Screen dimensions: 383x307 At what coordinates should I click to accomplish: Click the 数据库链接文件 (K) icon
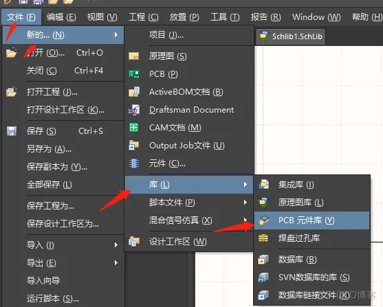[263, 295]
